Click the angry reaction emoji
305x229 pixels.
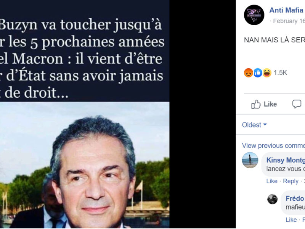pos(249,73)
